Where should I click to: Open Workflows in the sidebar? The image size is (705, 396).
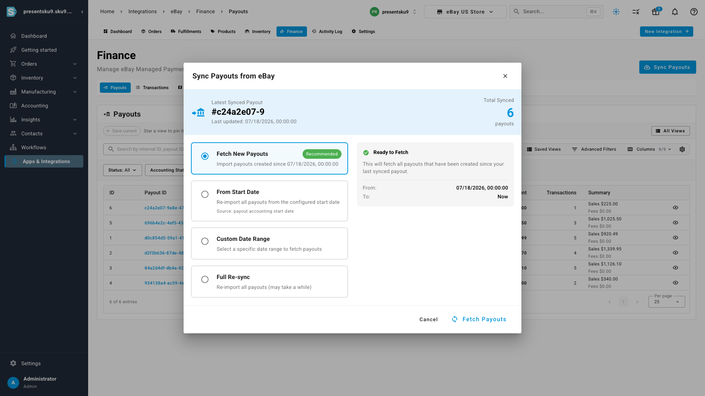(44, 147)
